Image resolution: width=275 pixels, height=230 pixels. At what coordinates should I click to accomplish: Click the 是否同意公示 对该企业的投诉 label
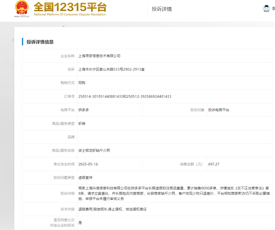click(x=62, y=223)
